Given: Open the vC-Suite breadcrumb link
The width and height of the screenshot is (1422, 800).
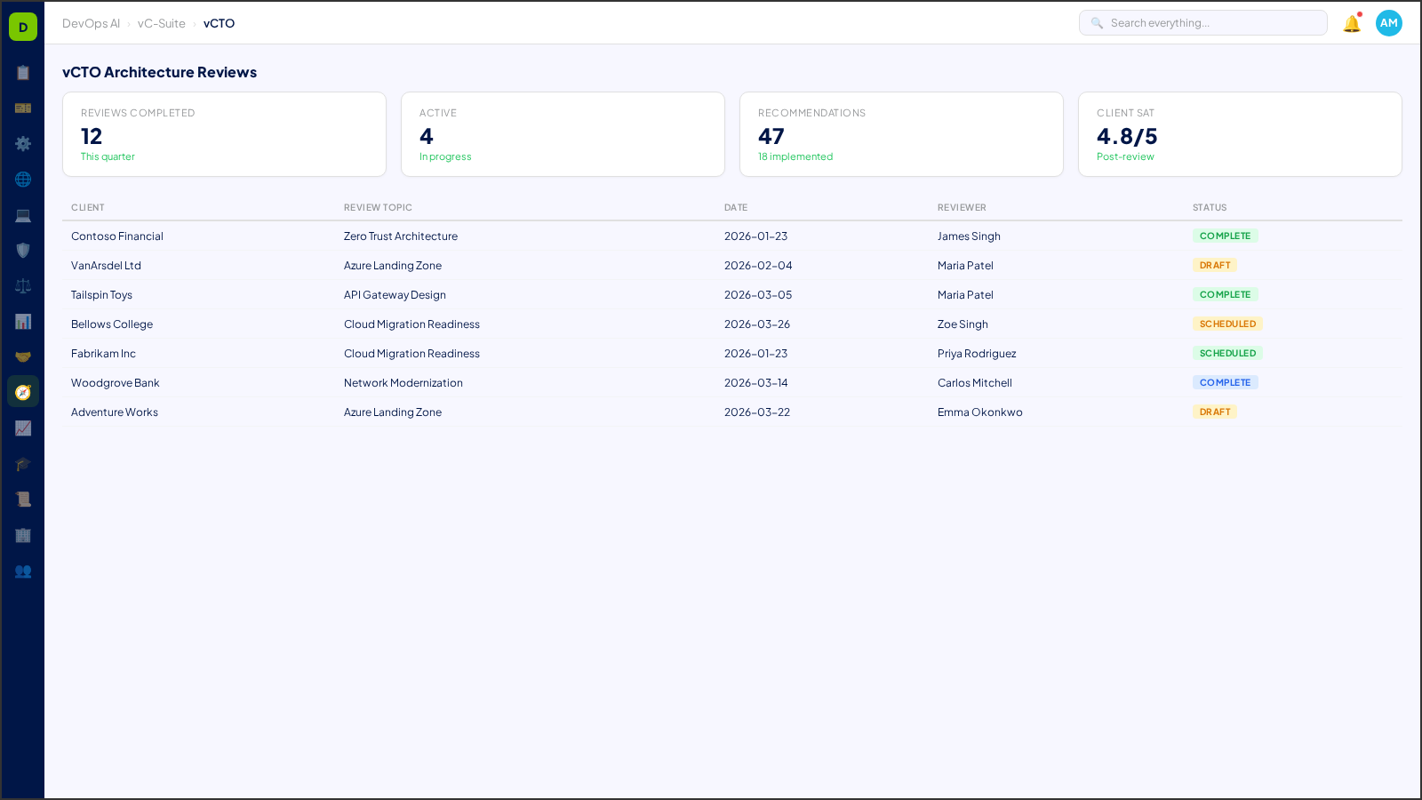Looking at the screenshot, I should pos(161,24).
